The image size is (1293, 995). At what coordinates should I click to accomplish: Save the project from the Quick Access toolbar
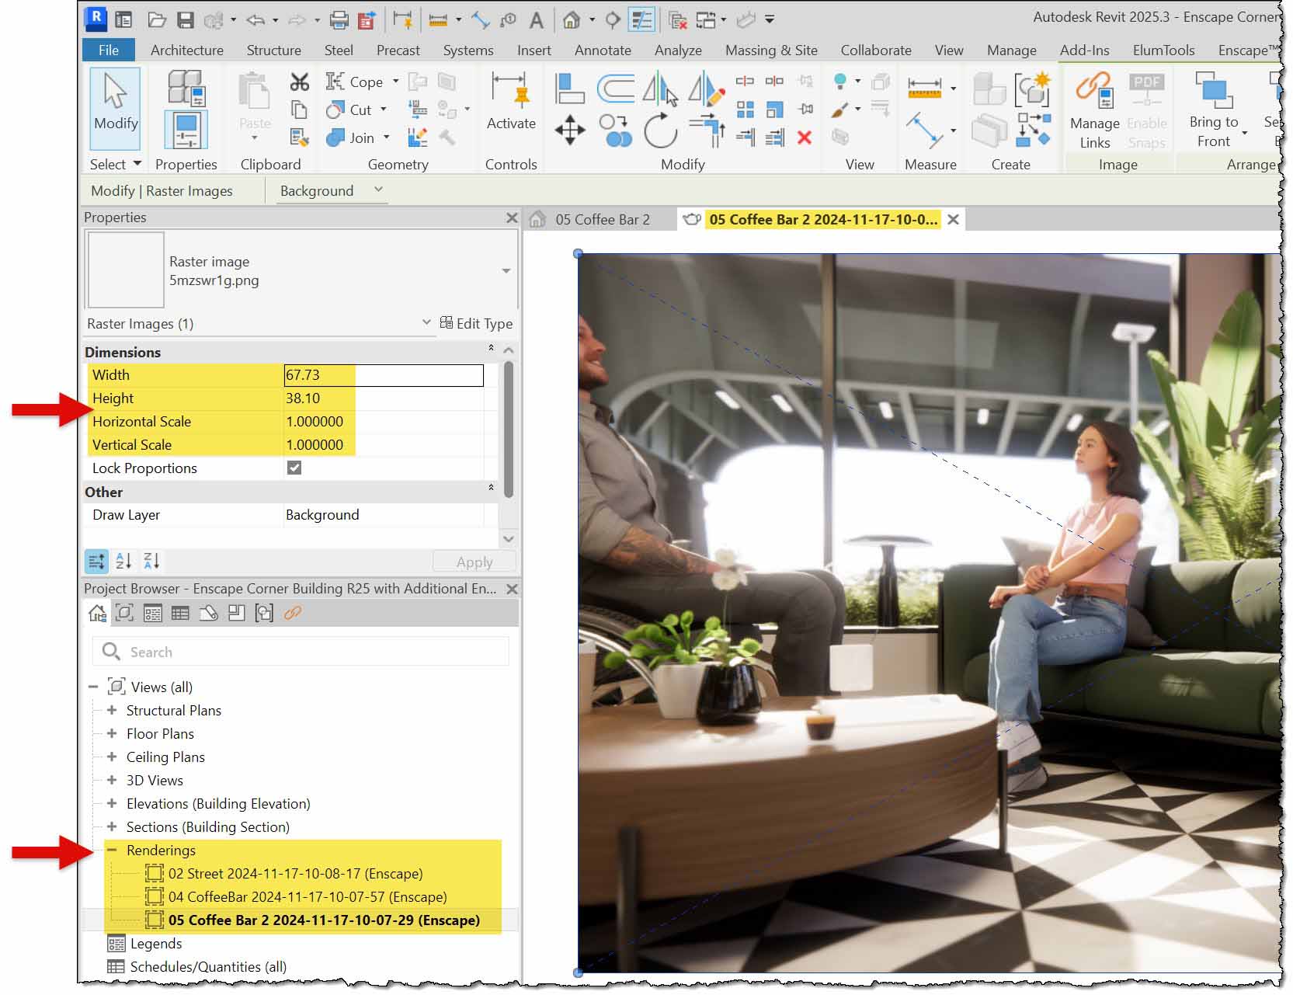tap(186, 19)
